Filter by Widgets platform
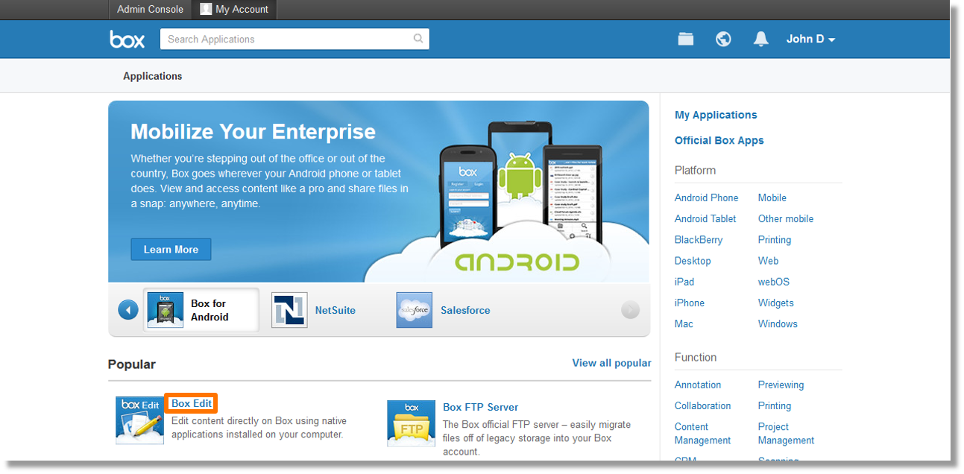964x474 pixels. pyautogui.click(x=776, y=303)
